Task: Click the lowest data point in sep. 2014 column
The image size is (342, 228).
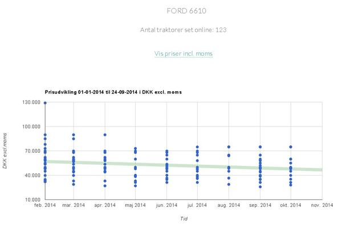Action: [x=260, y=187]
